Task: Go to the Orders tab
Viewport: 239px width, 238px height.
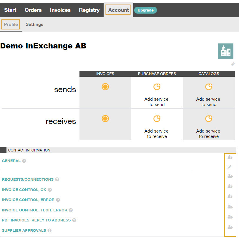Action: click(33, 10)
